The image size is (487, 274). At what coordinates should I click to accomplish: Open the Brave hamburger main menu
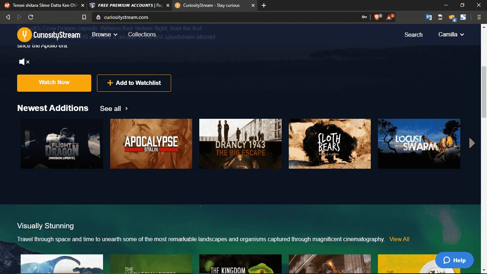[x=479, y=17]
